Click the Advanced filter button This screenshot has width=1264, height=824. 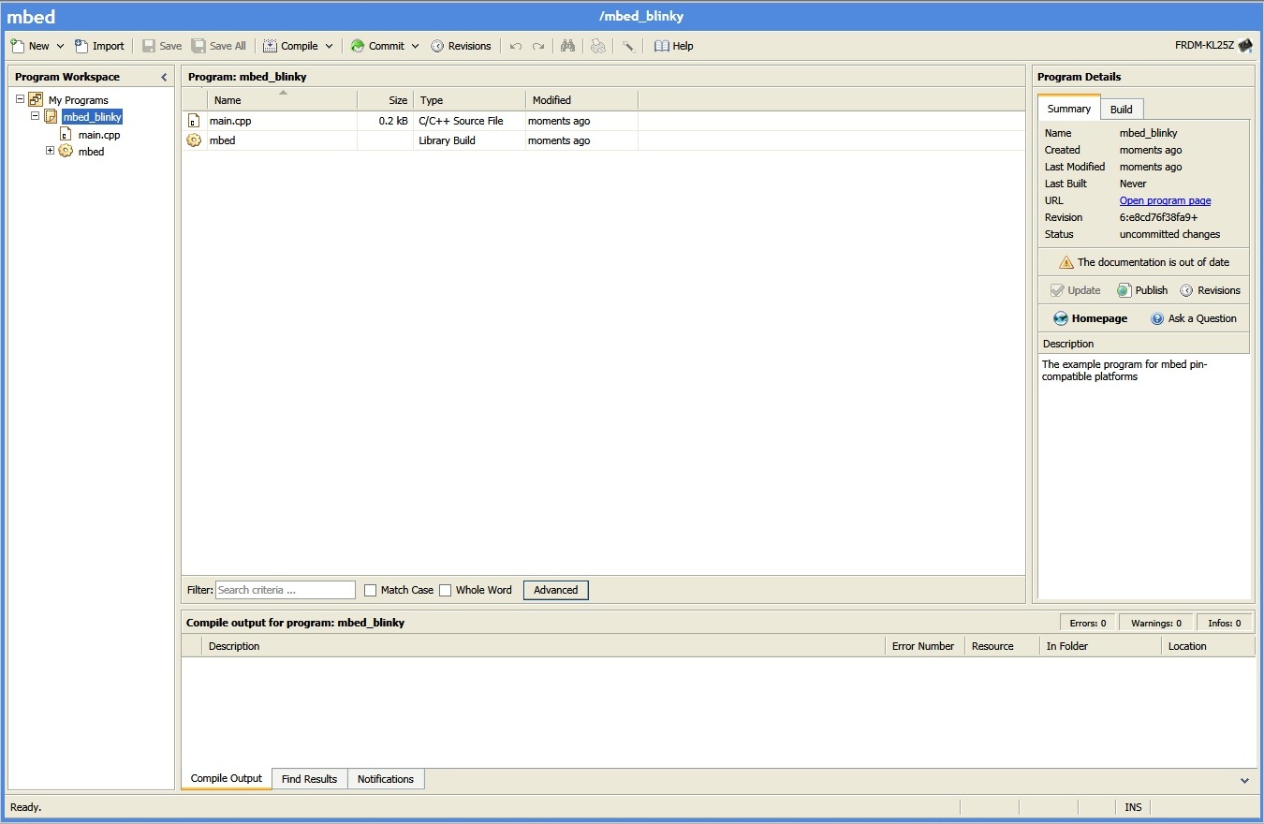[555, 590]
